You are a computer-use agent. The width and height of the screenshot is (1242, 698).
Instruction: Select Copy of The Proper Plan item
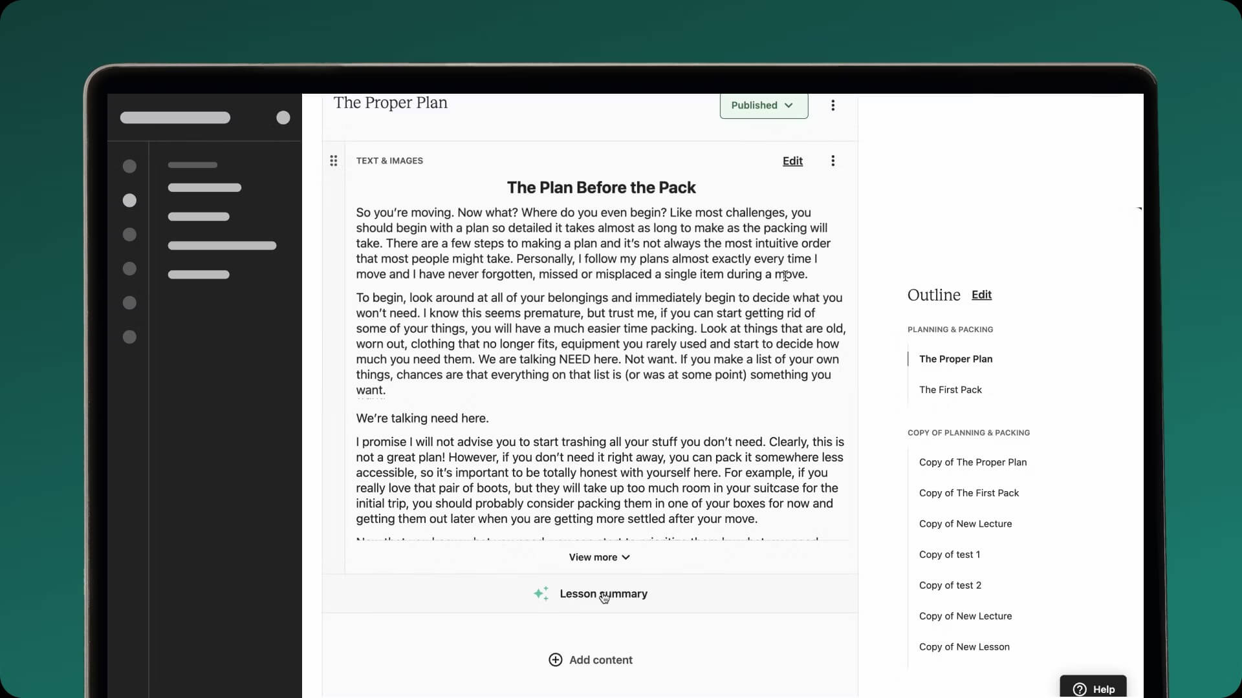(x=972, y=461)
